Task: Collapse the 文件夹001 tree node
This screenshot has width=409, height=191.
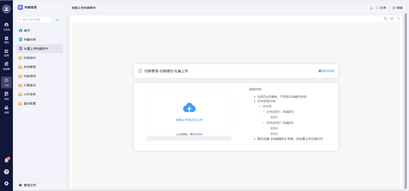Action: pyautogui.click(x=264, y=112)
